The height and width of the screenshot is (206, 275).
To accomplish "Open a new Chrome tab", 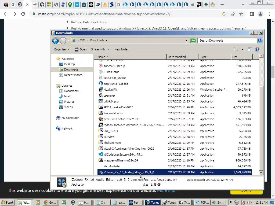I will tap(222, 5).
